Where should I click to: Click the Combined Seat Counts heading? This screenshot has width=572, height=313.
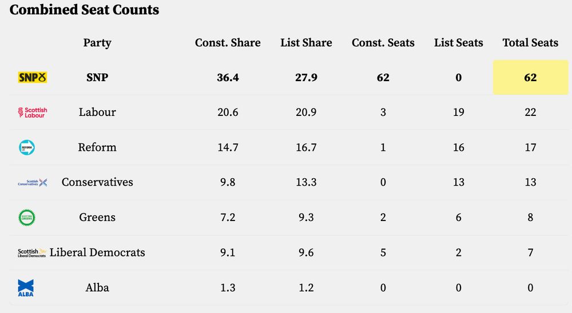tap(84, 10)
